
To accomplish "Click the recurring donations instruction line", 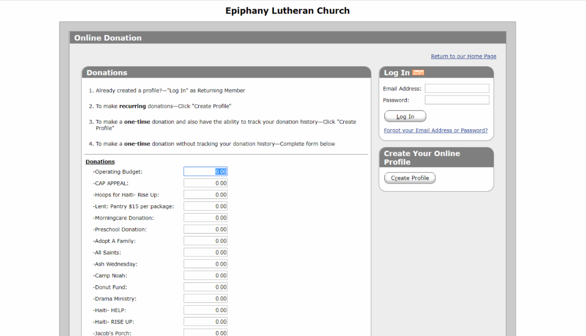I will 164,106.
